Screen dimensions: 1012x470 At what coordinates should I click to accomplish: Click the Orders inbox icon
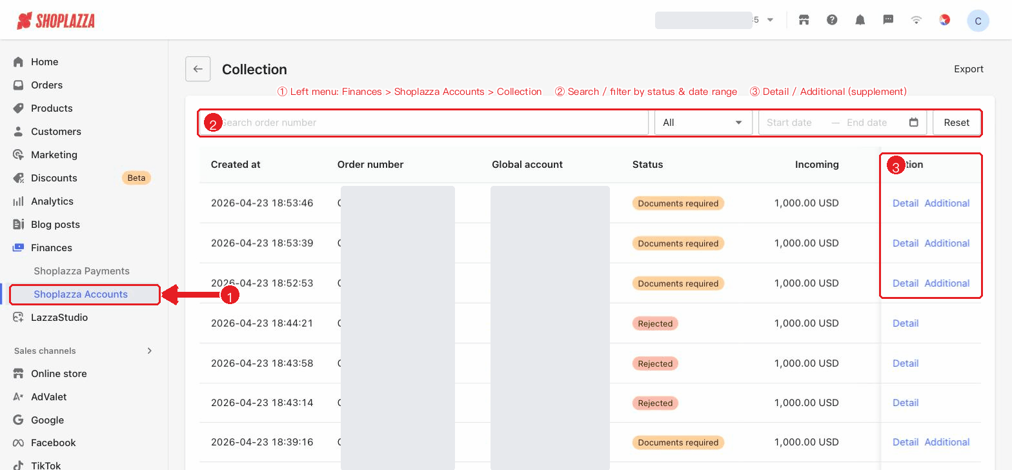19,85
